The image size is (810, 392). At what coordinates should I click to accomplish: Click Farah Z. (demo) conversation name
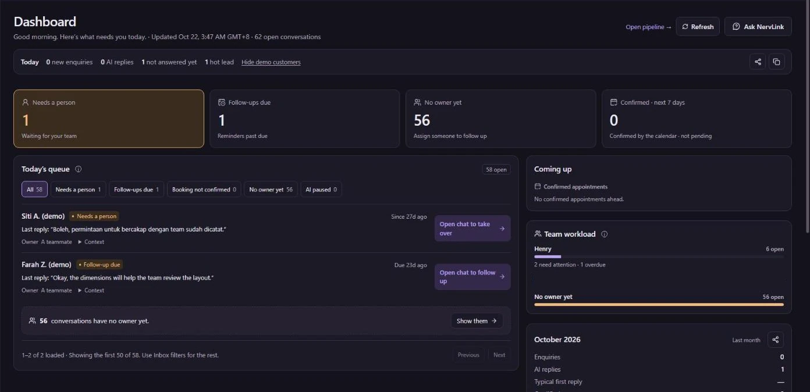47,265
